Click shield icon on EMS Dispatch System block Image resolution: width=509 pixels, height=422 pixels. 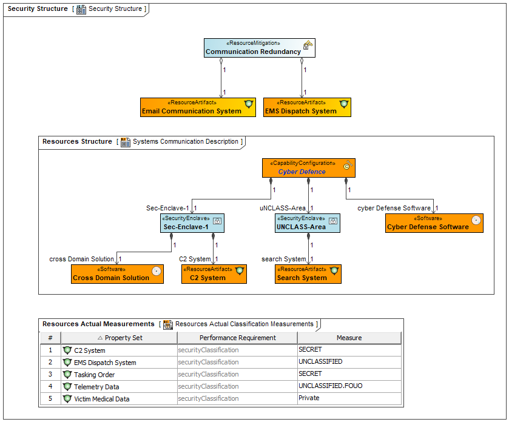pyautogui.click(x=344, y=104)
